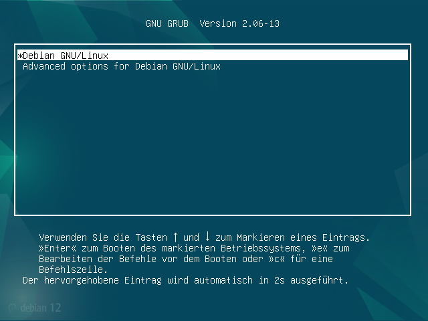Click the text line starting with »Enter« zum Booten
Image resolution: width=428 pixels, height=321 pixels.
click(194, 248)
